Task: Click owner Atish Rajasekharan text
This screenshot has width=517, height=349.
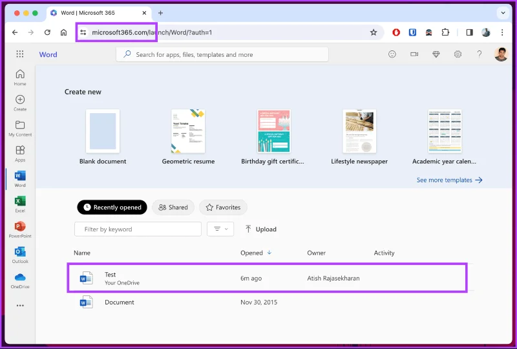Action: (x=333, y=278)
